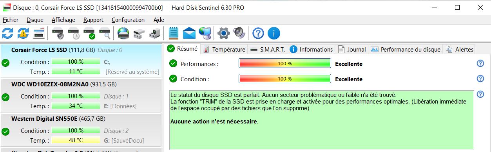Click the globe with disk icon
The image size is (491, 152).
click(x=123, y=33)
